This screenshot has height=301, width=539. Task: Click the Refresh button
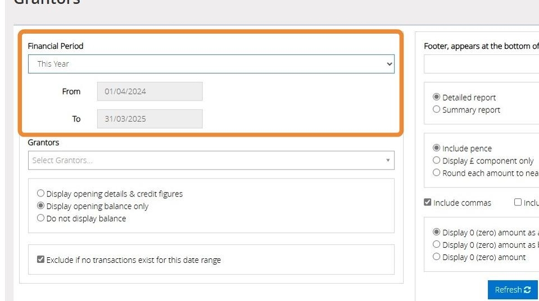[513, 290]
